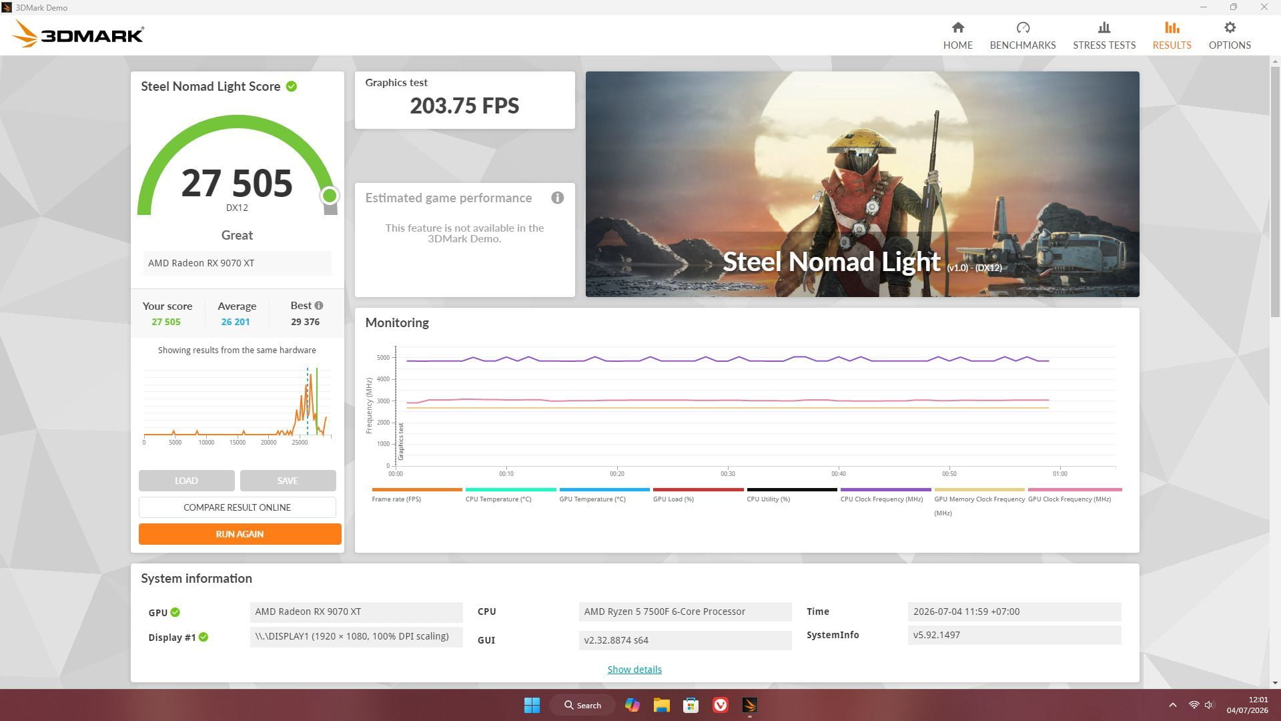This screenshot has width=1281, height=721.
Task: Open File Explorer from the taskbar
Action: coord(661,705)
